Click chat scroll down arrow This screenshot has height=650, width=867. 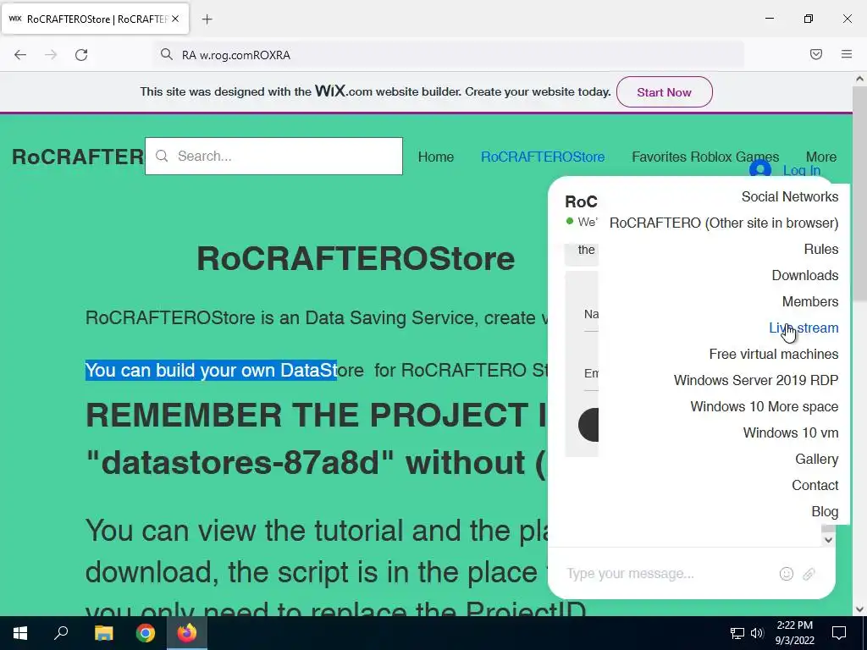(828, 540)
